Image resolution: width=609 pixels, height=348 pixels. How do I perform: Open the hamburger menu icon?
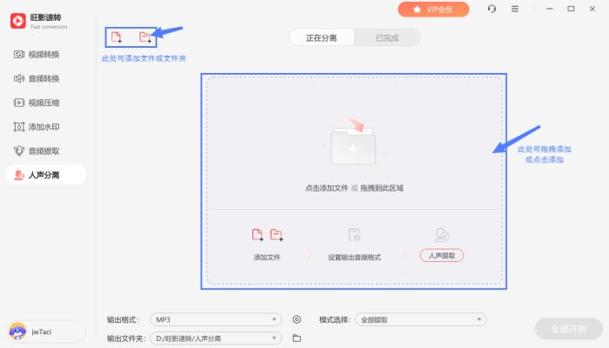(x=515, y=9)
